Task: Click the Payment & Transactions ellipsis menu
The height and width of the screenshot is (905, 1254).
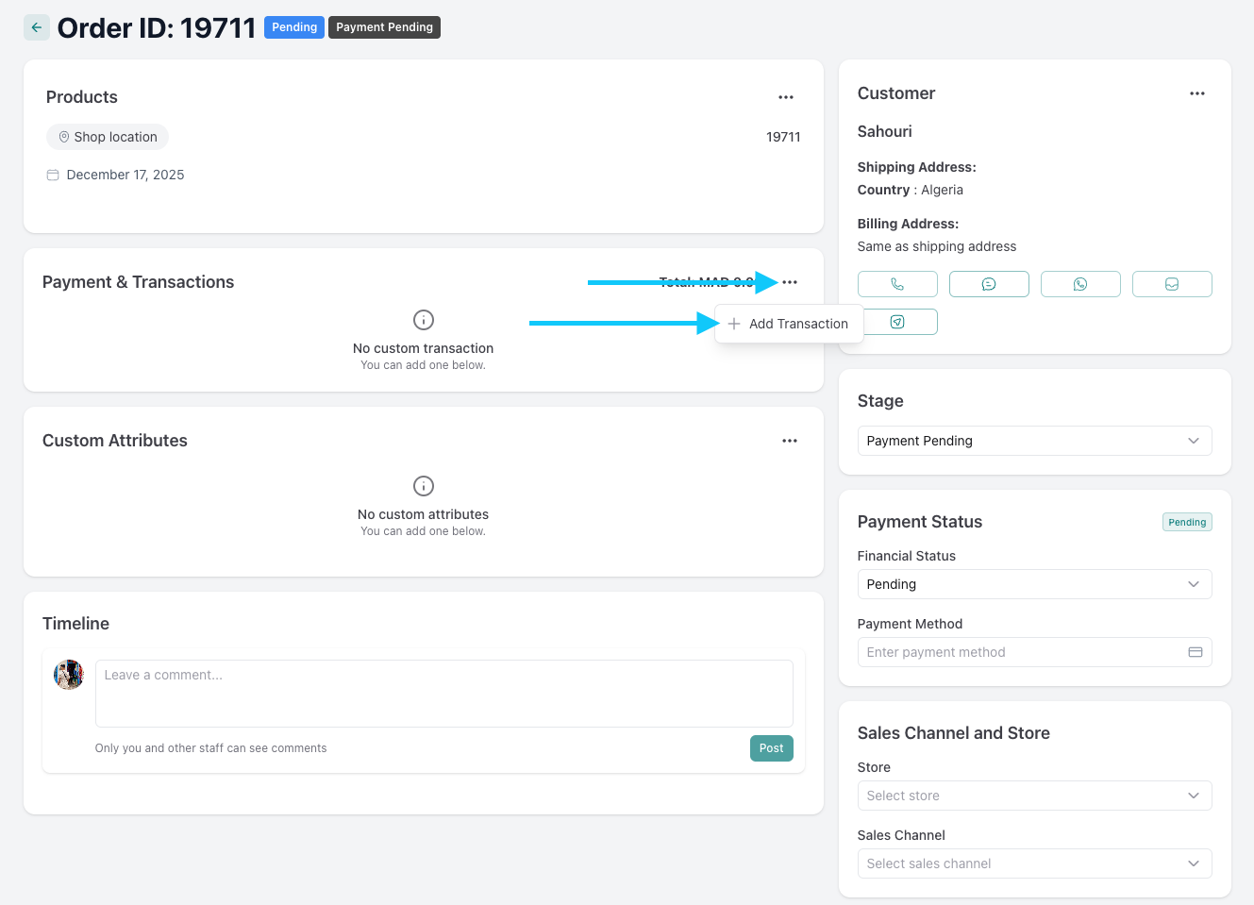Action: pos(790,282)
